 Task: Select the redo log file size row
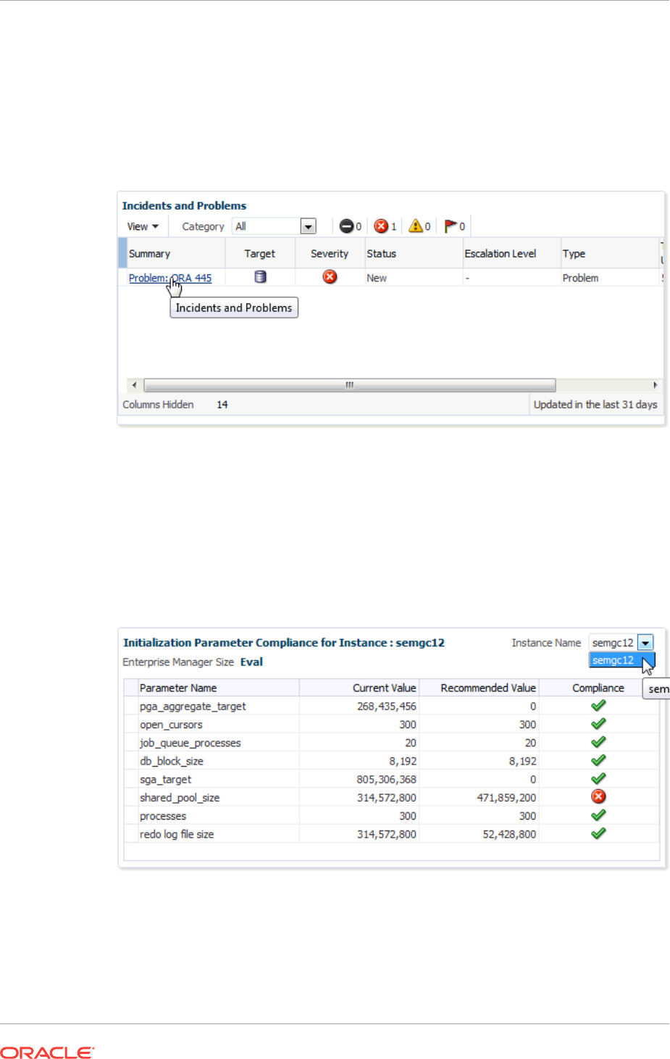[x=391, y=833]
